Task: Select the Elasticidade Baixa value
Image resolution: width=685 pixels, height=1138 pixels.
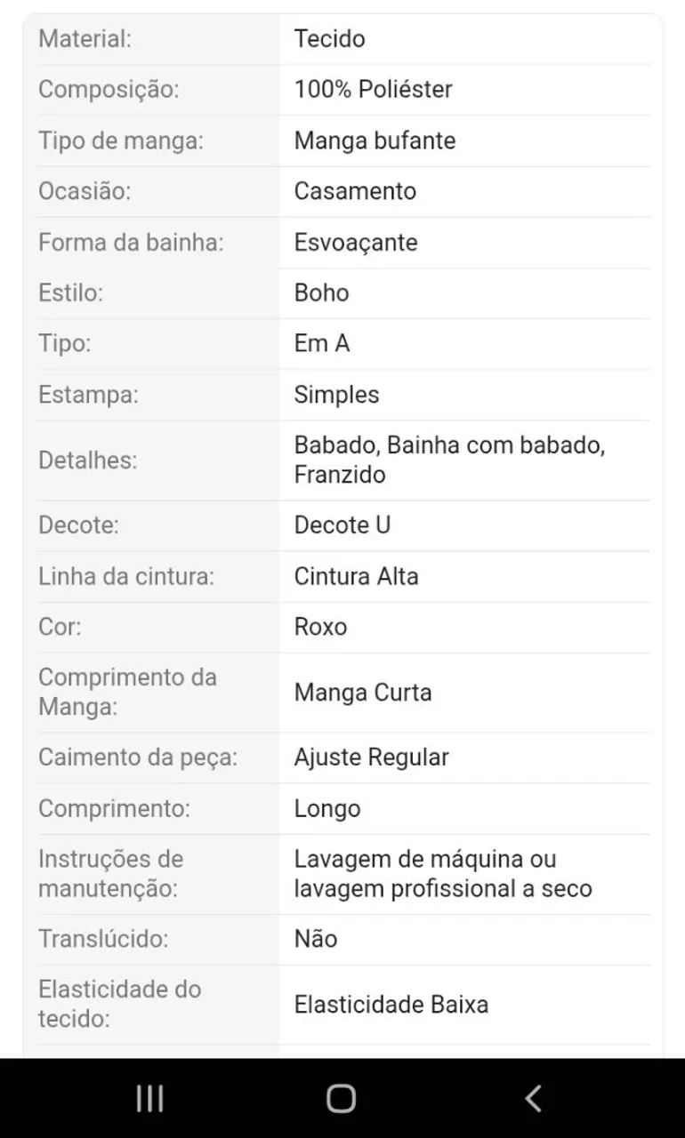Action: (x=391, y=1005)
